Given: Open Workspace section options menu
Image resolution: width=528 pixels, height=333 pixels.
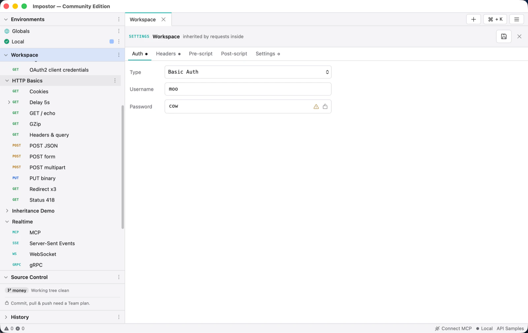Looking at the screenshot, I should pyautogui.click(x=119, y=55).
